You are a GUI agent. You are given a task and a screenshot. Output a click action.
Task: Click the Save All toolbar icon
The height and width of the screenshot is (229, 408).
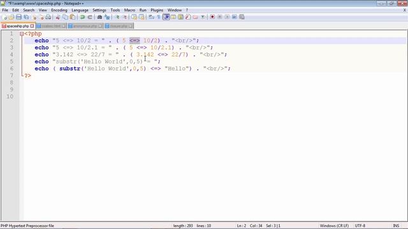click(x=26, y=17)
